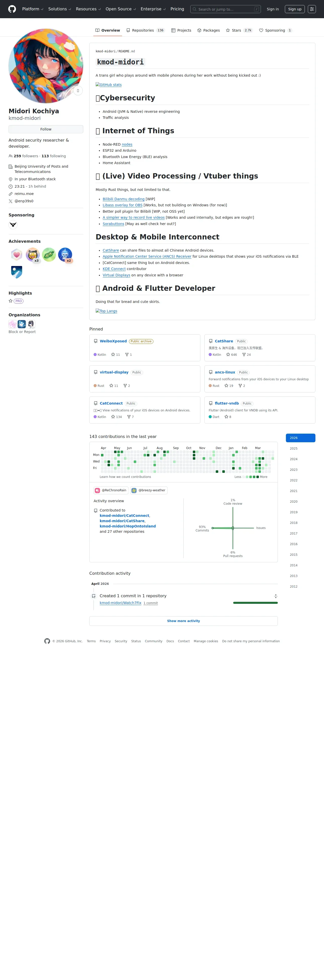Expand the Platform menu
This screenshot has width=324, height=974.
click(33, 9)
